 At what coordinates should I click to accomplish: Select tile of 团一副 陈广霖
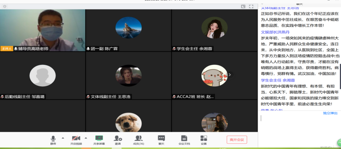(x=128, y=30)
